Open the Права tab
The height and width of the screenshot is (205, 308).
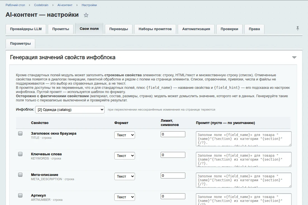click(x=254, y=29)
